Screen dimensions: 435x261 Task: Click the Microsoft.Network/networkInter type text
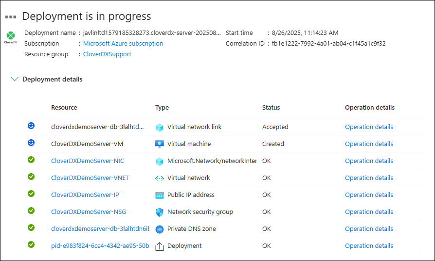pos(212,161)
